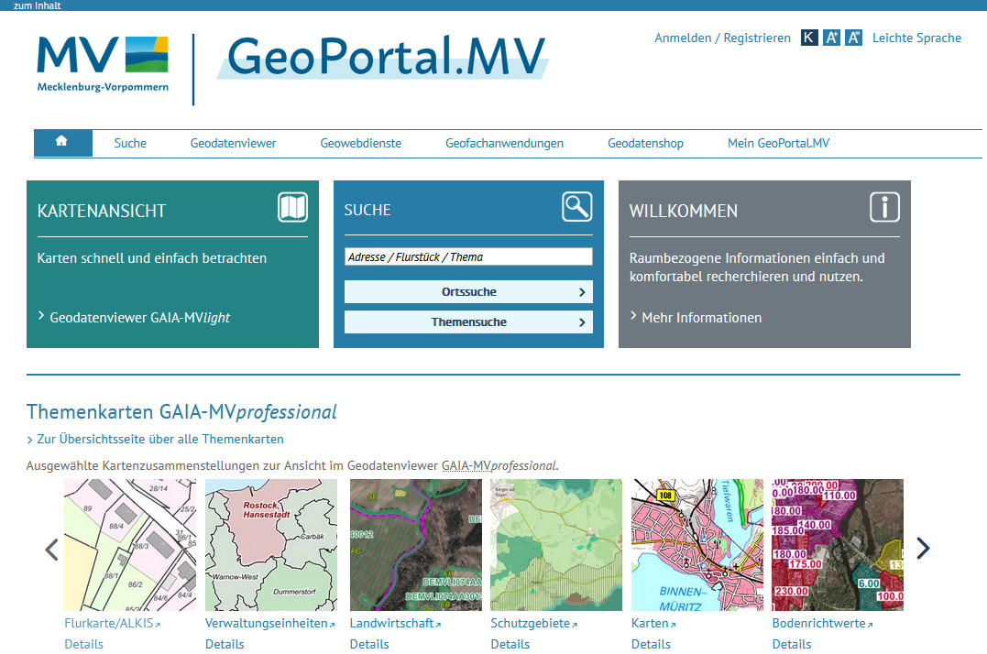Open the Schutzgebiete map thumbnail
Viewport: 987px width, 654px height.
tap(556, 545)
